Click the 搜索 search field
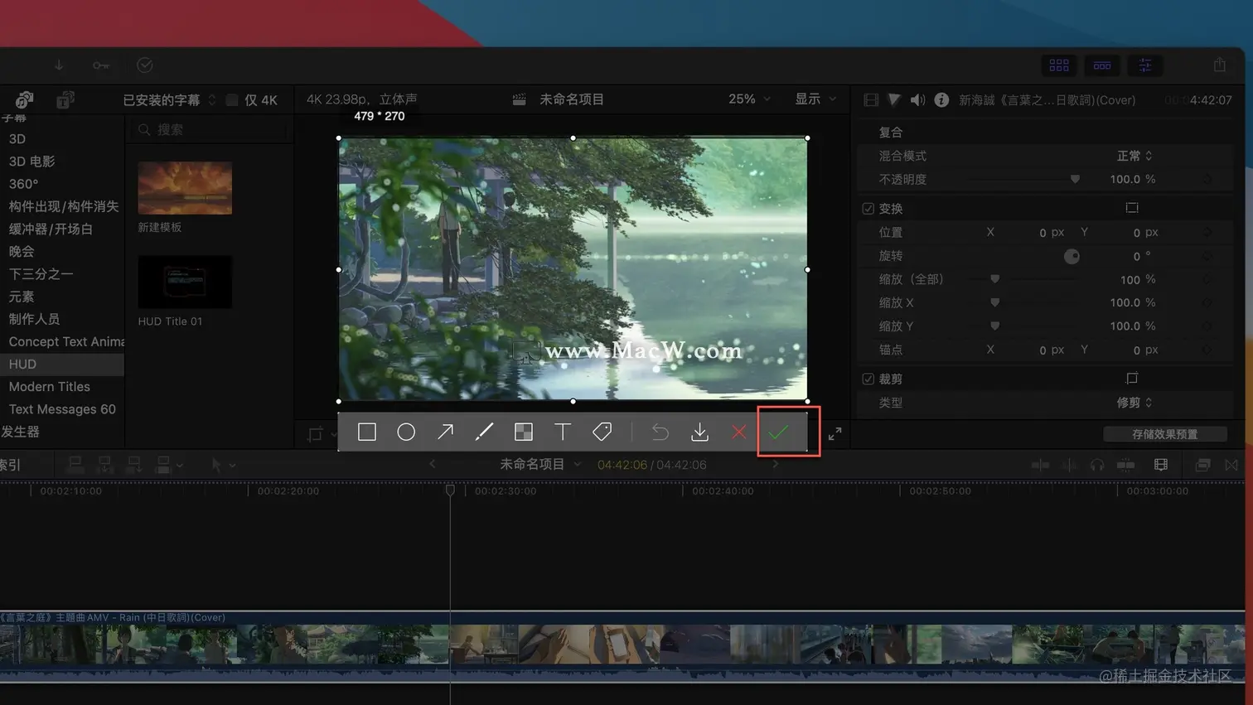Screen dimensions: 1253x705 tap(211, 130)
